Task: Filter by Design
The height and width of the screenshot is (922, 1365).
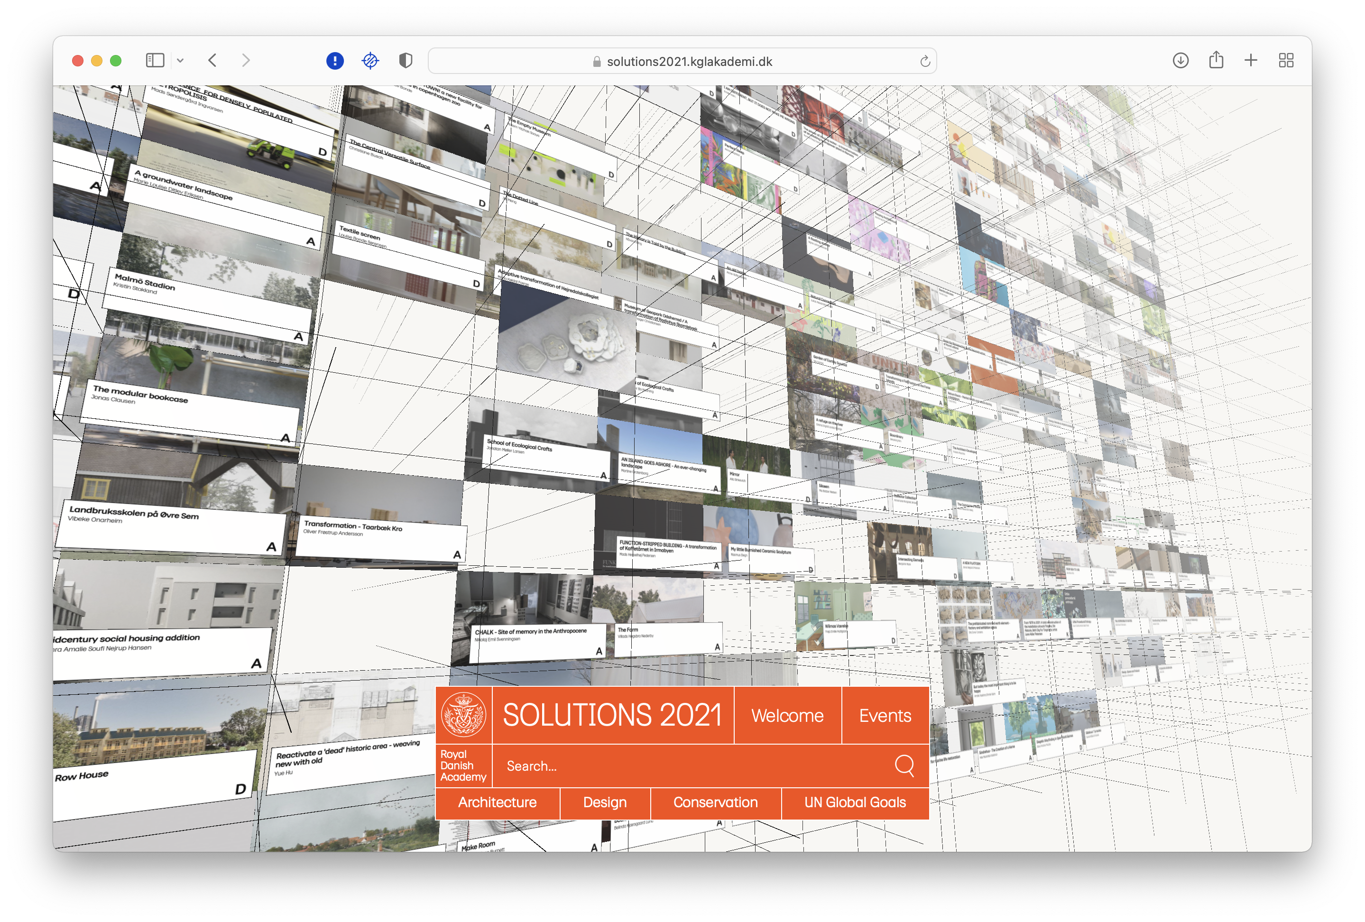Action: (x=605, y=802)
